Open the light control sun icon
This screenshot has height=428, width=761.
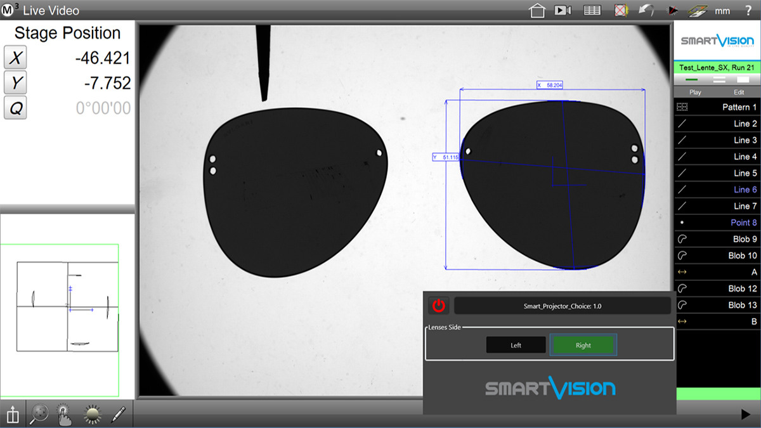(x=93, y=415)
